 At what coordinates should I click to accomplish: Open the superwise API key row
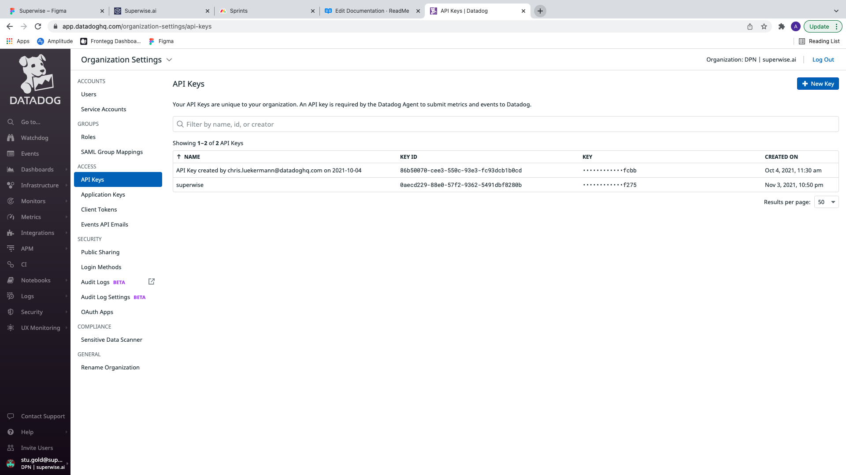pyautogui.click(x=190, y=185)
